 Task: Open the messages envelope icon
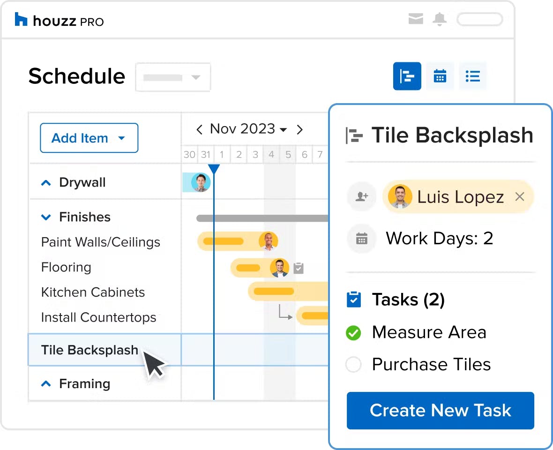(416, 19)
